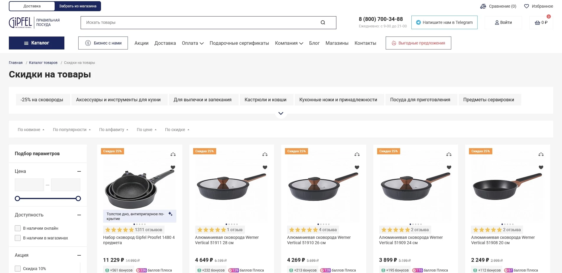Compare the Werner Vertical 51911 pan

[x=265, y=154]
